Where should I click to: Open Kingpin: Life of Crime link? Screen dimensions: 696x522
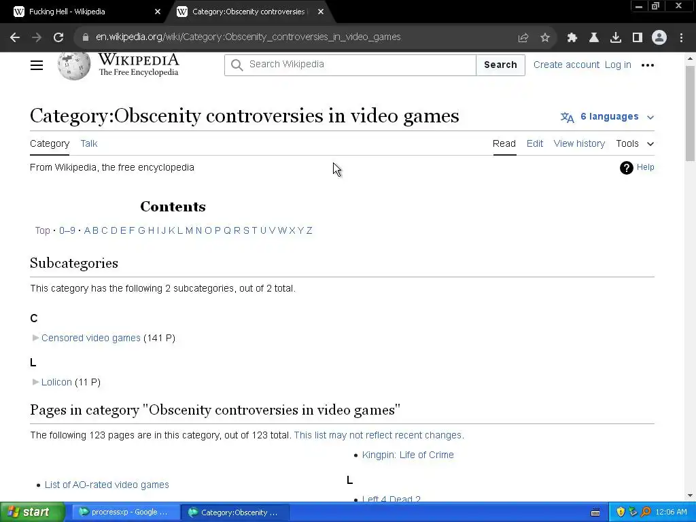tap(408, 455)
